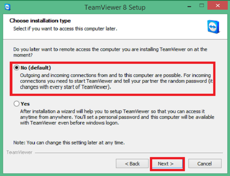This screenshot has width=230, height=176.
Task: Maximize the setup window
Action: 202,6
